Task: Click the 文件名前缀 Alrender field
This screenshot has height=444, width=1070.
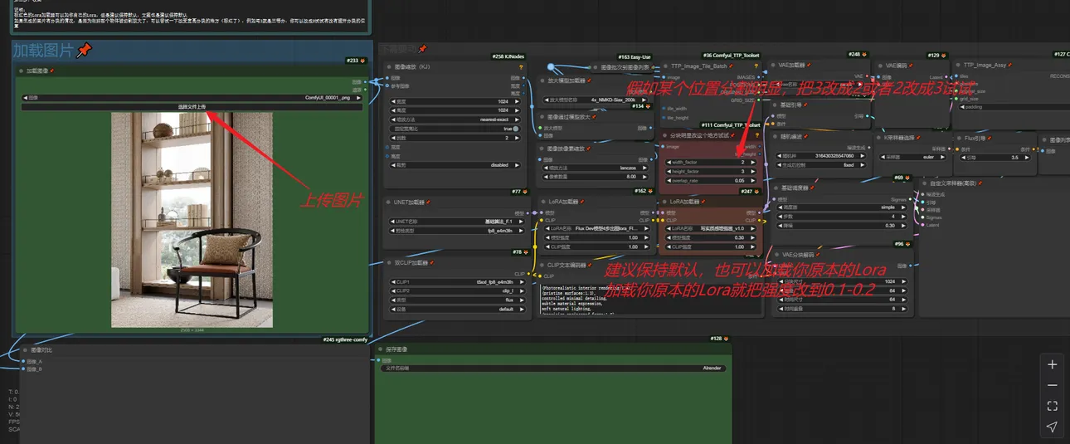Action: point(554,368)
